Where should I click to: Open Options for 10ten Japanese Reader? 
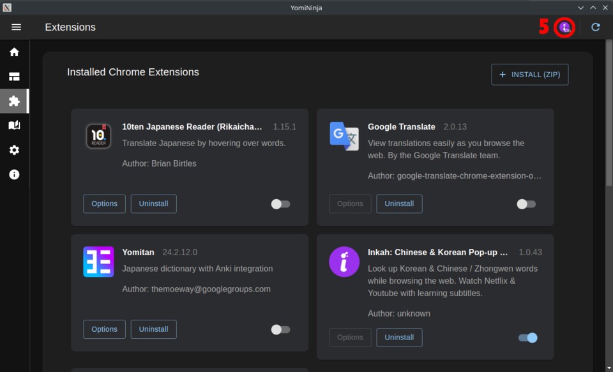coord(104,204)
